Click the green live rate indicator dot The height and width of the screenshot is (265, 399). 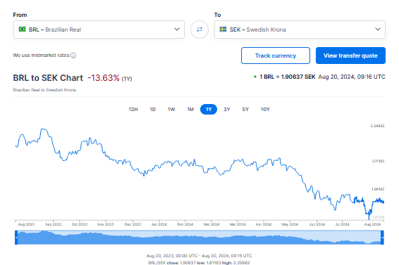point(255,77)
